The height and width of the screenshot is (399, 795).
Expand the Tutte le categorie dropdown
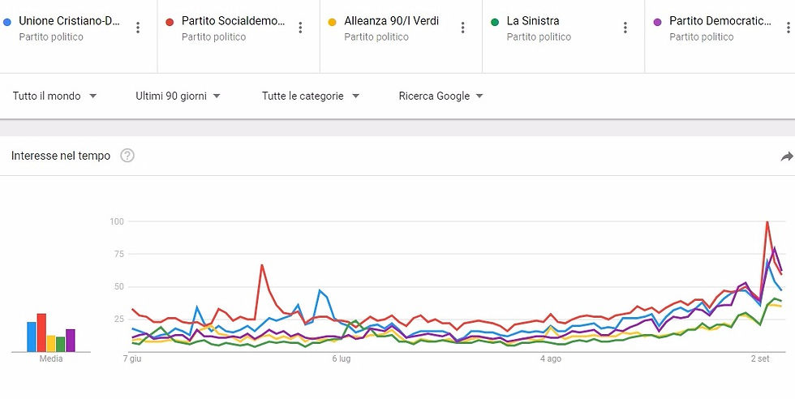point(310,96)
